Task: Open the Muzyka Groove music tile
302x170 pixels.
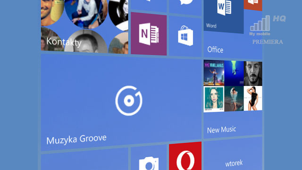Action: click(121, 102)
